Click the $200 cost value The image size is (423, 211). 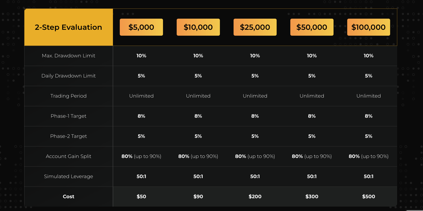coord(255,197)
